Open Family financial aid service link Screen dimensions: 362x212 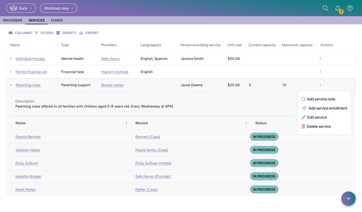tap(31, 72)
